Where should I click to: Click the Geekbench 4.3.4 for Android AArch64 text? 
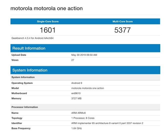32,38
